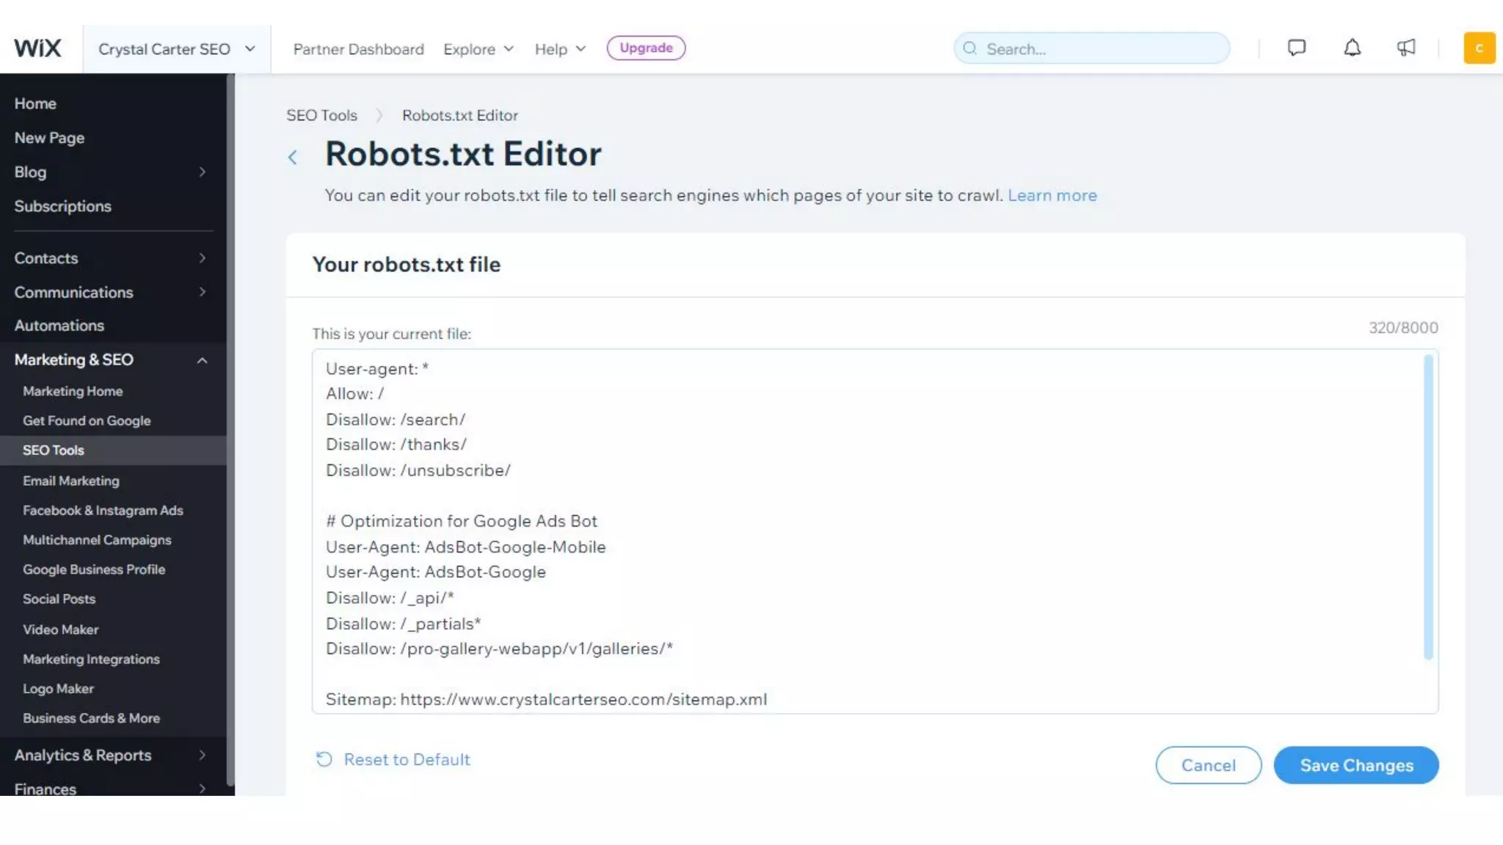Follow the Learn more link
Screen dimensions: 1503x845
1052,195
